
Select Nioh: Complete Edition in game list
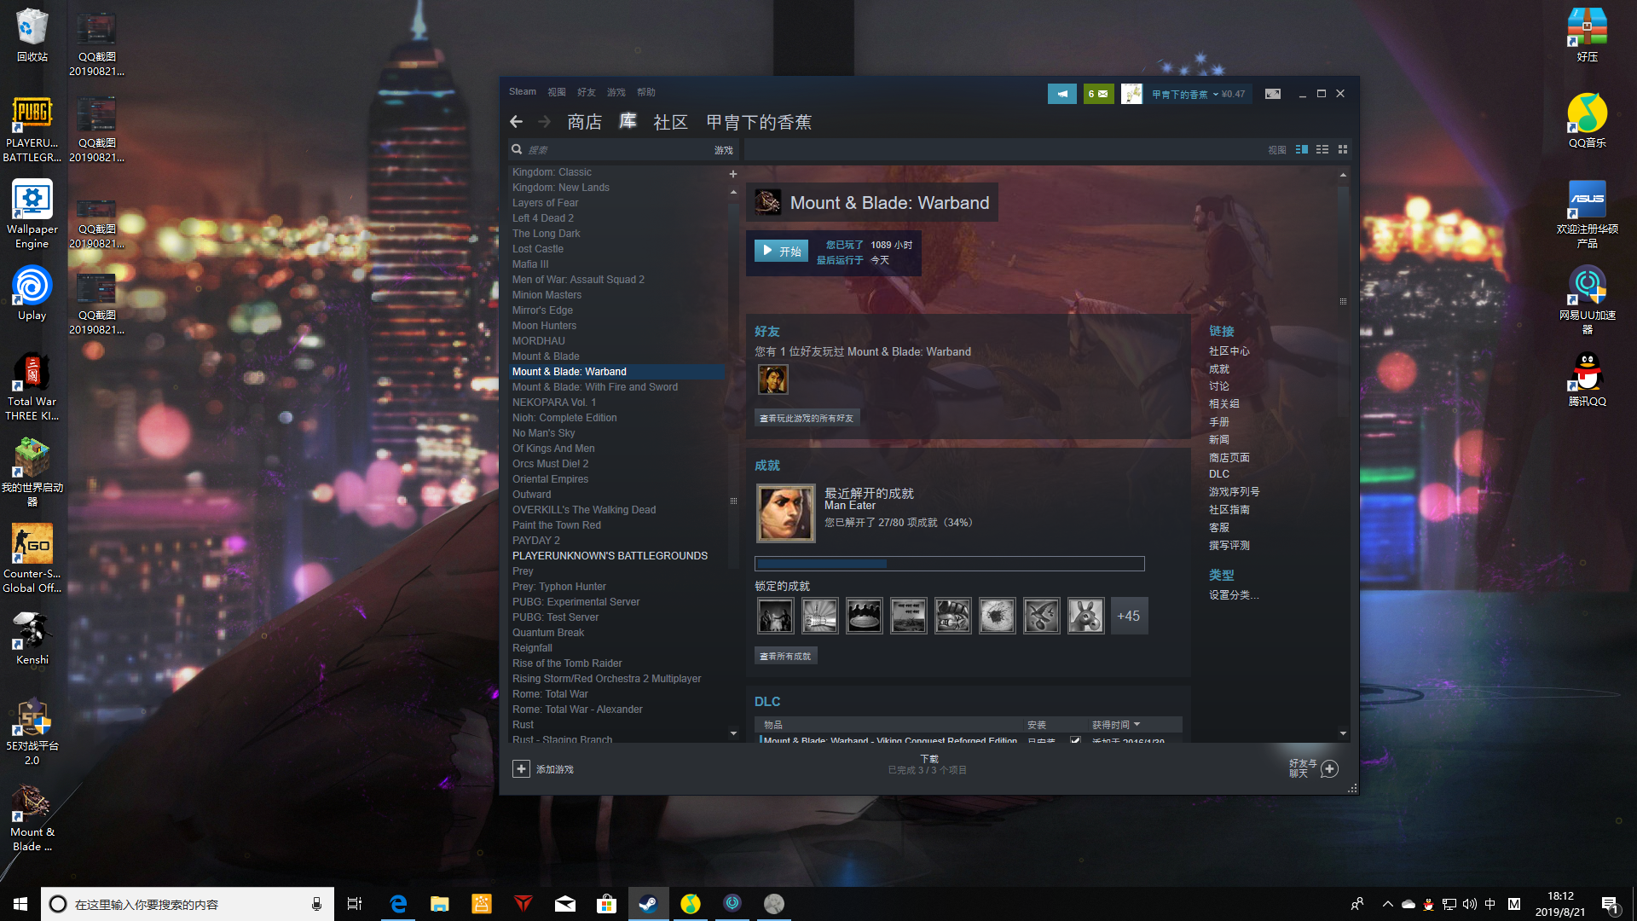[564, 418]
